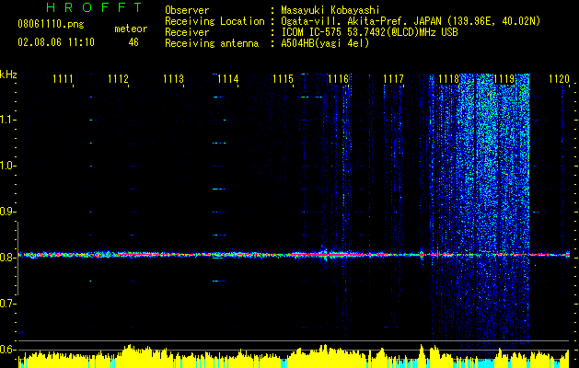Click the 1114 time marker
This screenshot has width=579, height=368.
(x=228, y=78)
